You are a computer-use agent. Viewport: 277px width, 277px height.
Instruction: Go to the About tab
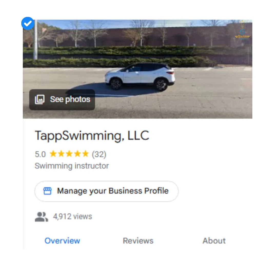[x=214, y=241]
